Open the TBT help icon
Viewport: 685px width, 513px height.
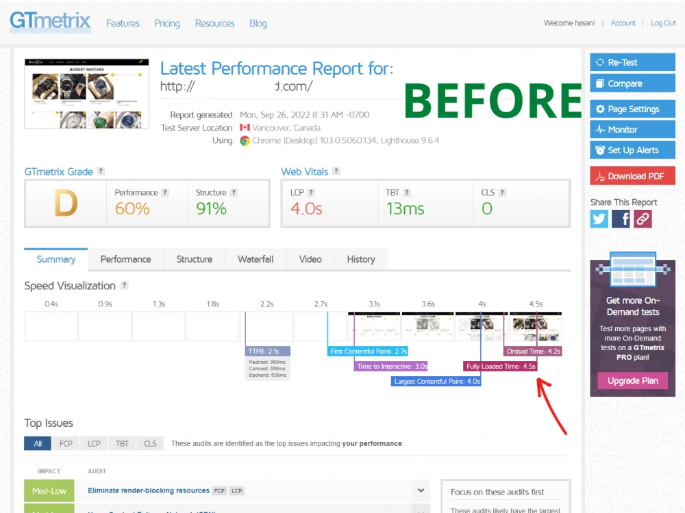pos(407,192)
